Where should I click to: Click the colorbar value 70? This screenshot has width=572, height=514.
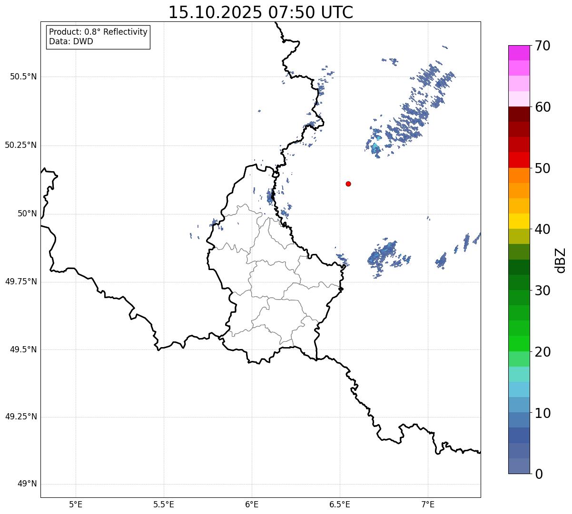click(x=542, y=46)
